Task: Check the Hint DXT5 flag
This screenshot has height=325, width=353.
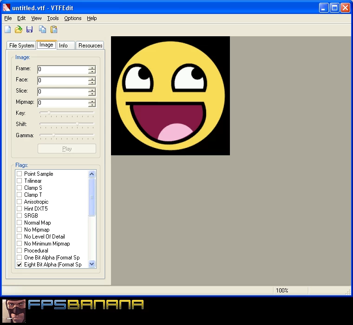Action: (20, 209)
